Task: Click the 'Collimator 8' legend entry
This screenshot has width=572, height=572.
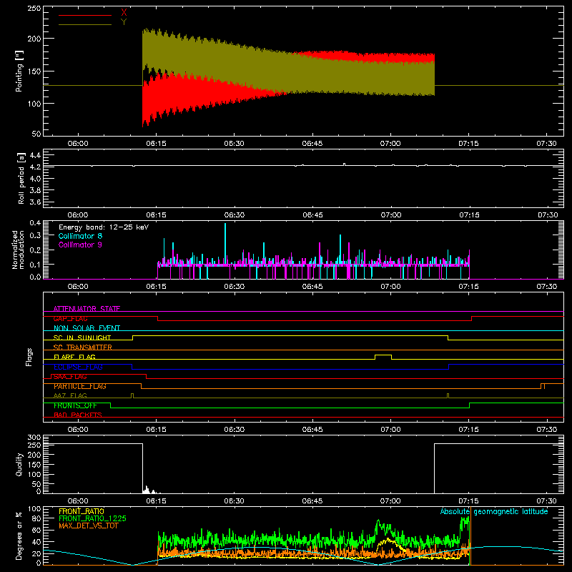Action: 80,236
